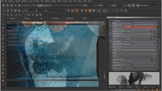
Task: Click the second Pixx grid icon
Action: click(133, 5)
